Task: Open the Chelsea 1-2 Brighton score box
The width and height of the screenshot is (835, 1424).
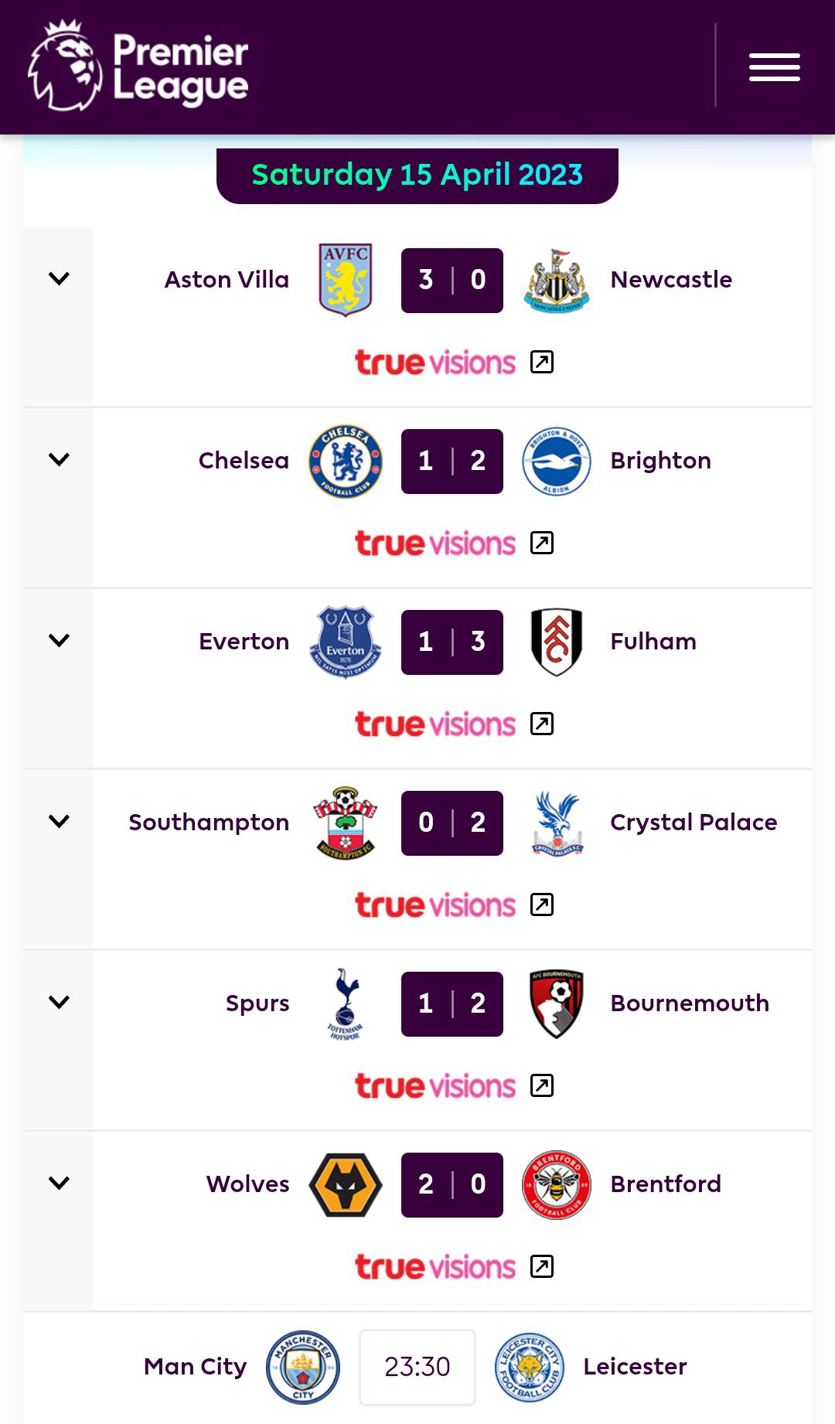Action: pos(452,462)
